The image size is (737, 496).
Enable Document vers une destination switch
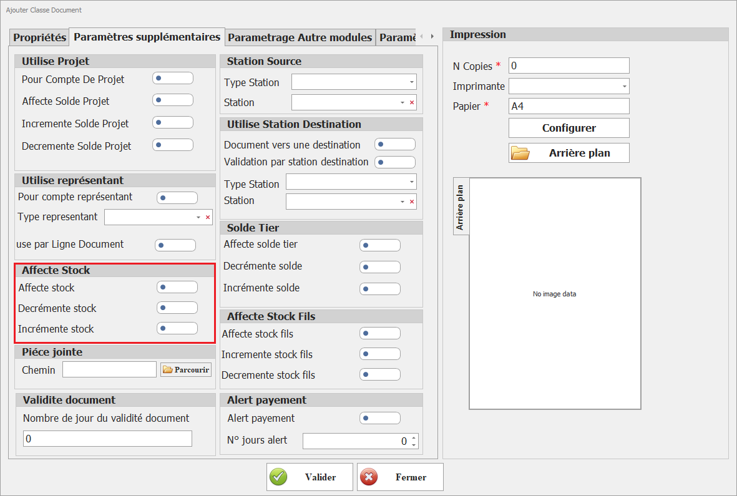pyautogui.click(x=395, y=144)
